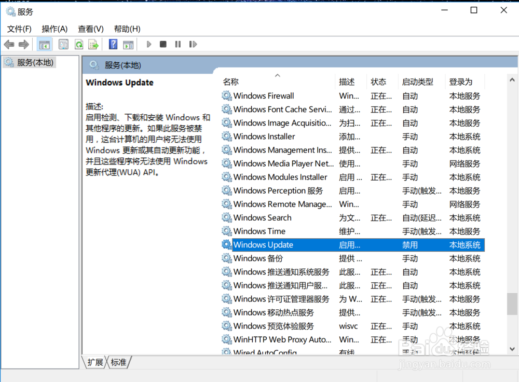Click the services gear icon in title bar

[10, 11]
